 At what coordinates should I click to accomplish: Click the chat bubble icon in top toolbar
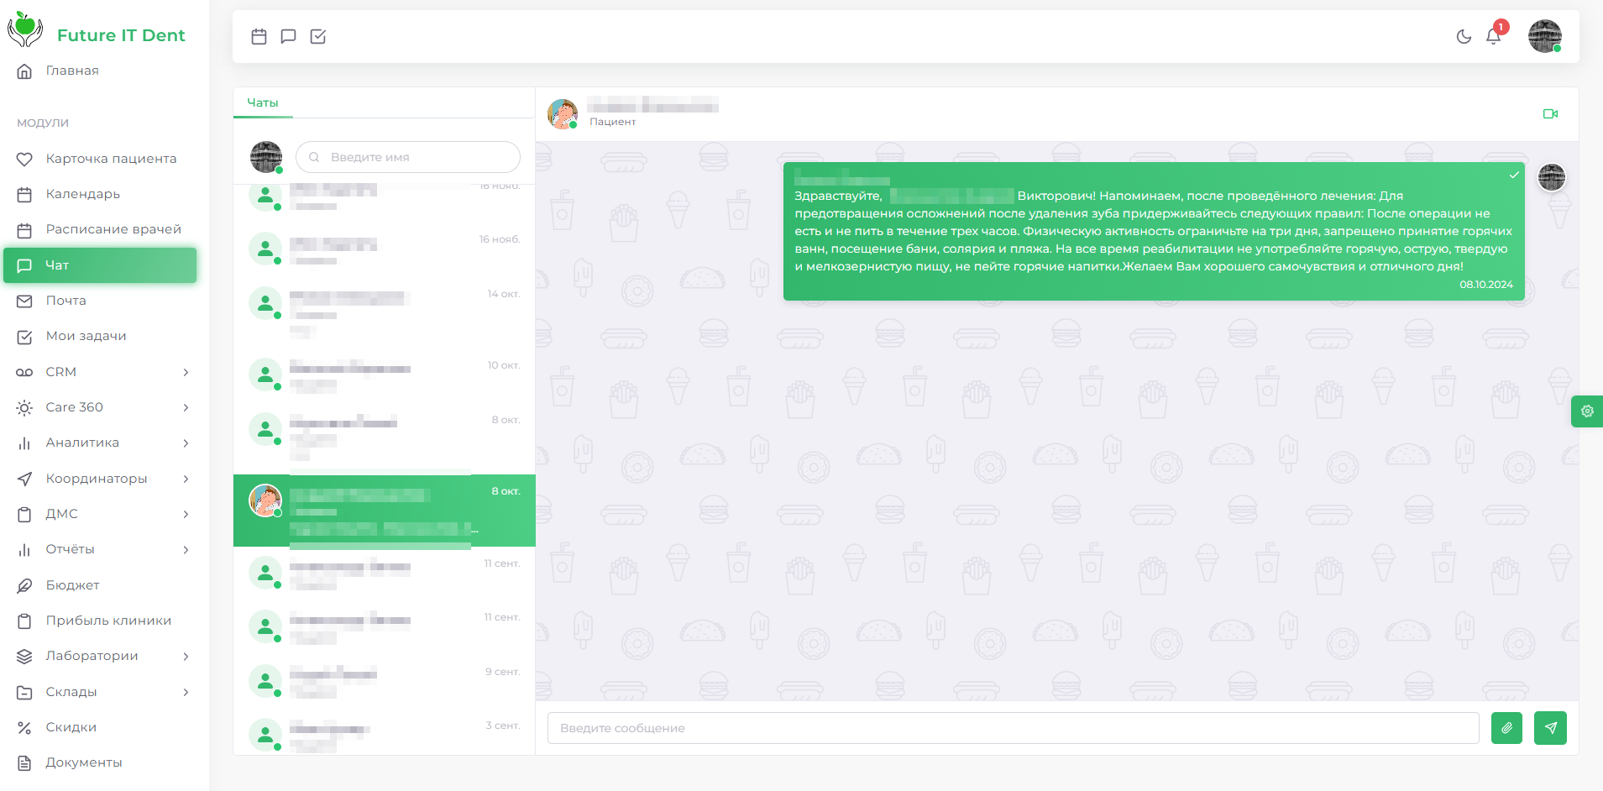288,36
